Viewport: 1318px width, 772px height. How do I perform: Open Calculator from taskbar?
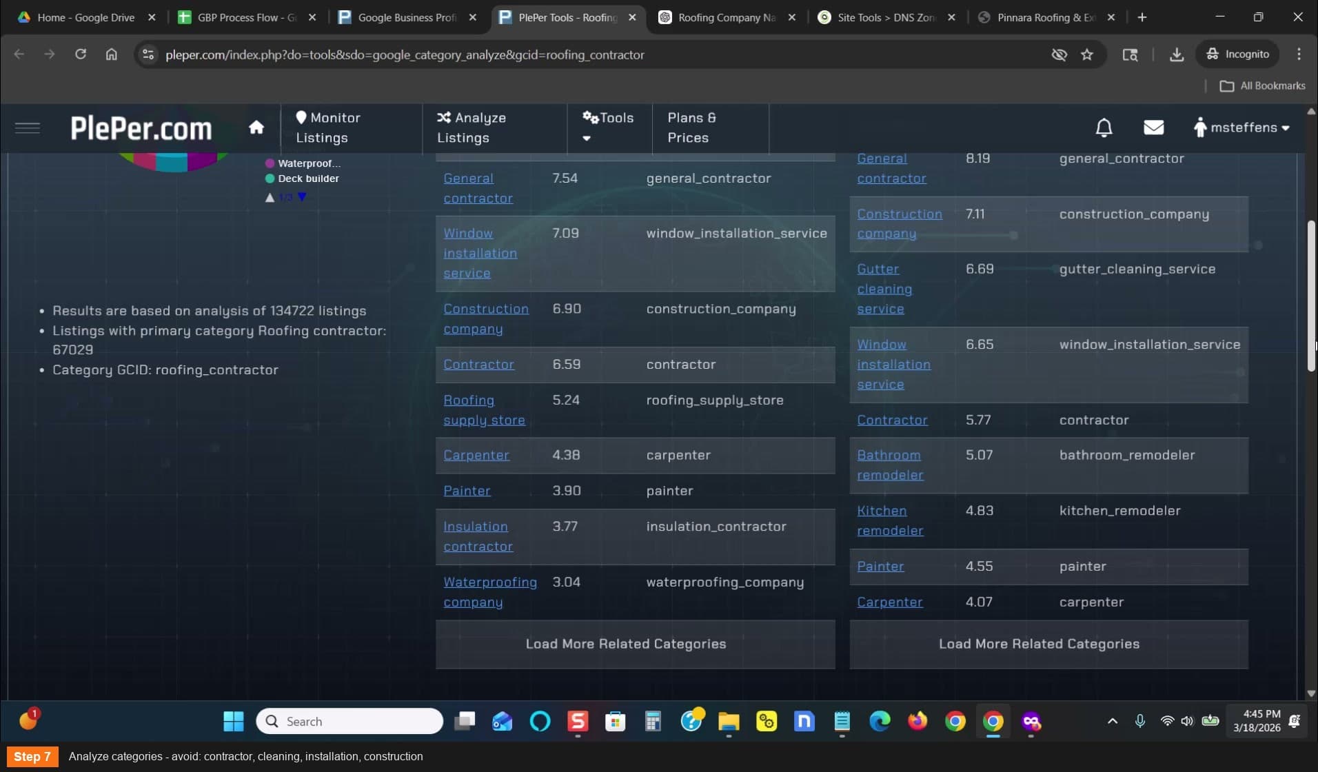click(653, 721)
